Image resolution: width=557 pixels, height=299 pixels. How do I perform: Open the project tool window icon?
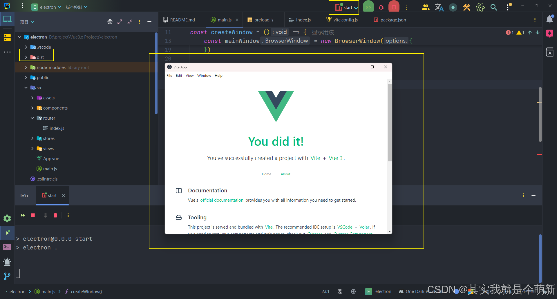pos(7,19)
